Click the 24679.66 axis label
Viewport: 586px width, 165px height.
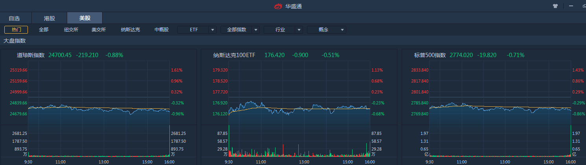[x=18, y=114]
